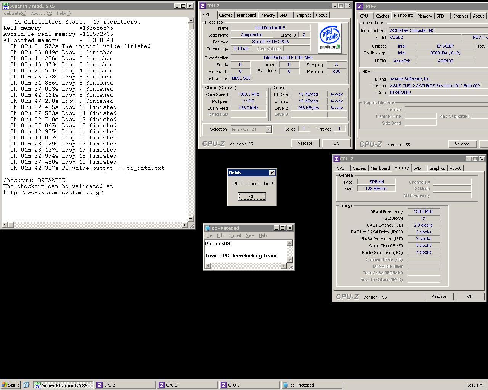
Task: Click the 5:17 PM system clock
Action: pyautogui.click(x=475, y=385)
